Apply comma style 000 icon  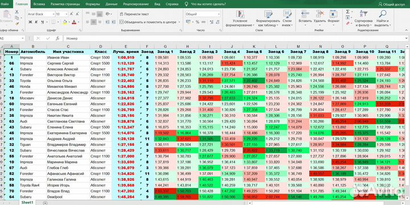(x=204, y=22)
